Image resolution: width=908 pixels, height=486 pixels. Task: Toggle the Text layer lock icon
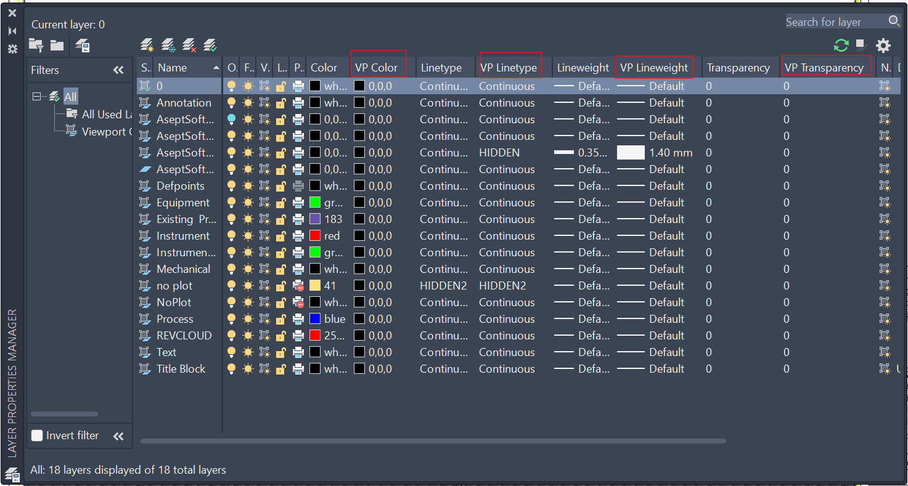click(281, 352)
